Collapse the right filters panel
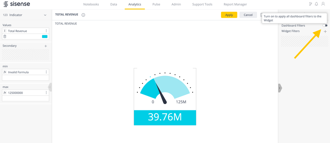This screenshot has height=143, width=330. pyautogui.click(x=280, y=88)
